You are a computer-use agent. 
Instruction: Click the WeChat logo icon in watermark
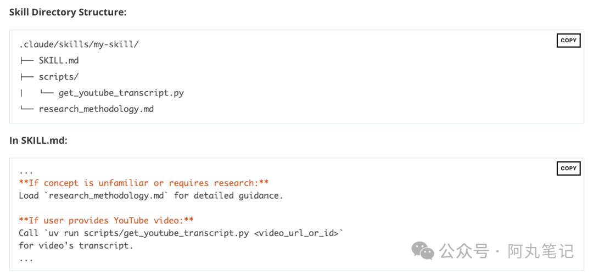coord(423,250)
